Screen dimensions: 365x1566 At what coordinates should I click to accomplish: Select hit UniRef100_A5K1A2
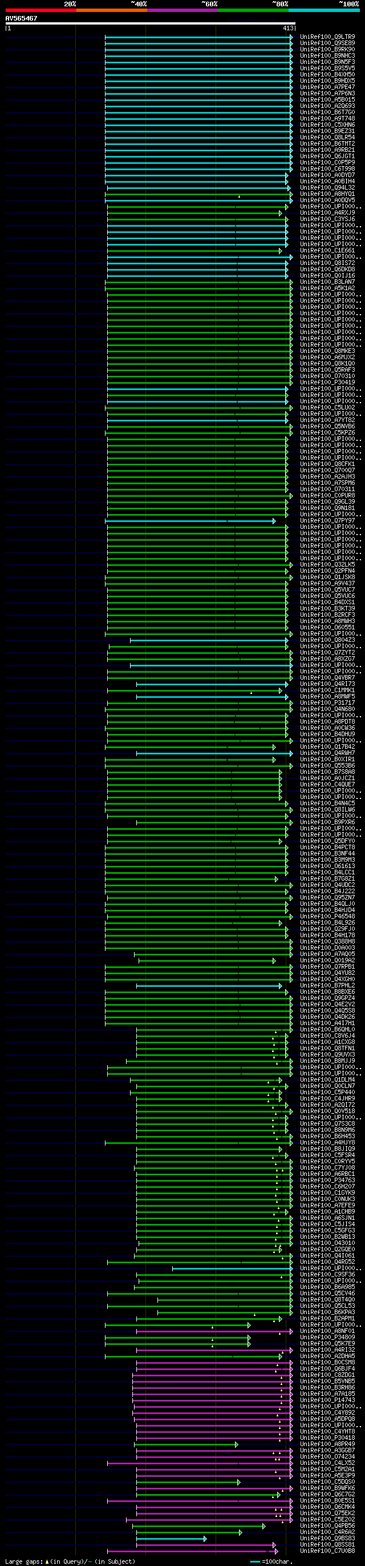[327, 288]
